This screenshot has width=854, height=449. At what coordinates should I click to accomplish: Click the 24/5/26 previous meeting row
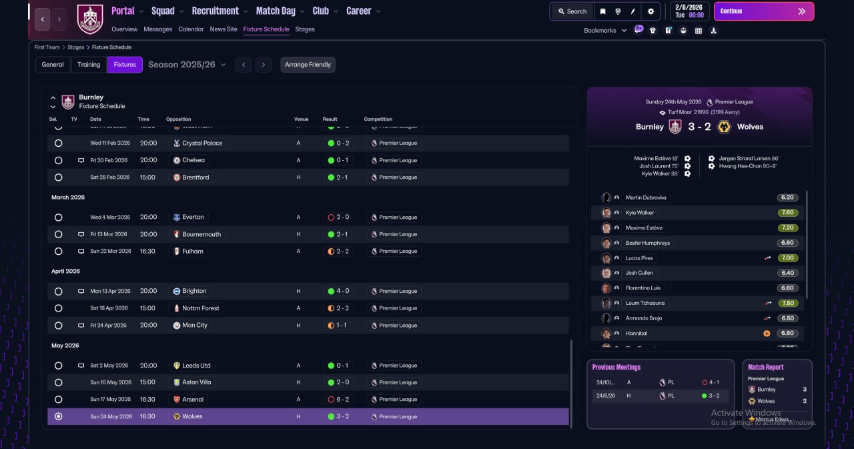coord(660,396)
